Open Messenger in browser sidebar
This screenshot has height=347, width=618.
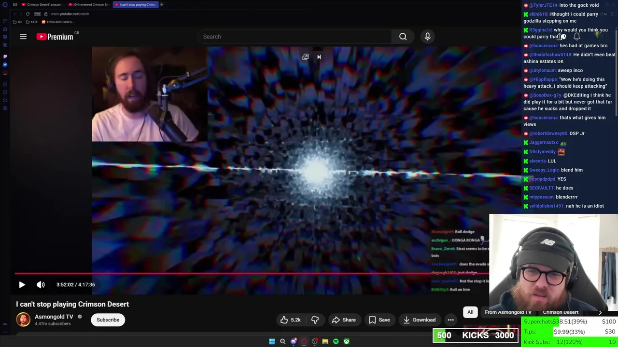5,64
